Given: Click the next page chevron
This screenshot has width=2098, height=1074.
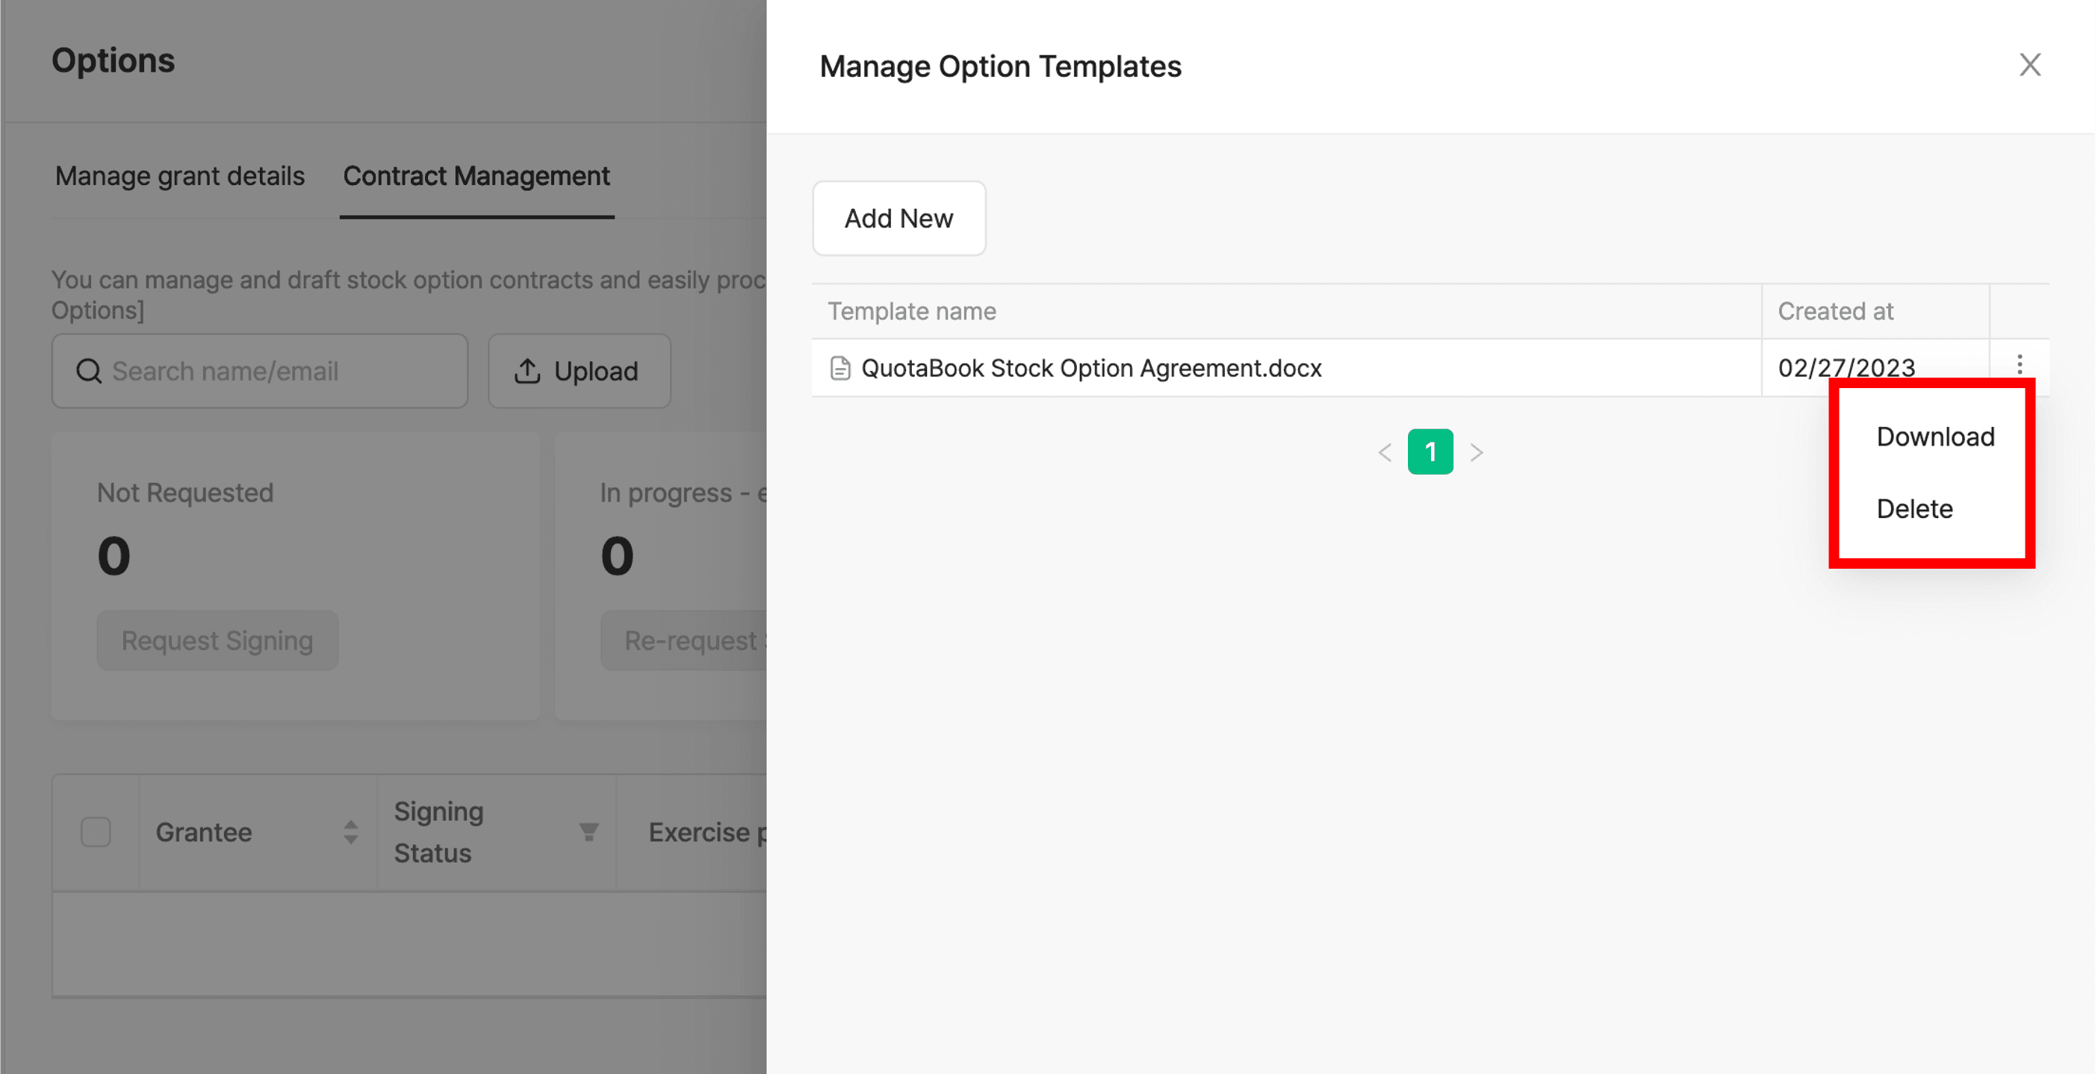Looking at the screenshot, I should coord(1477,452).
